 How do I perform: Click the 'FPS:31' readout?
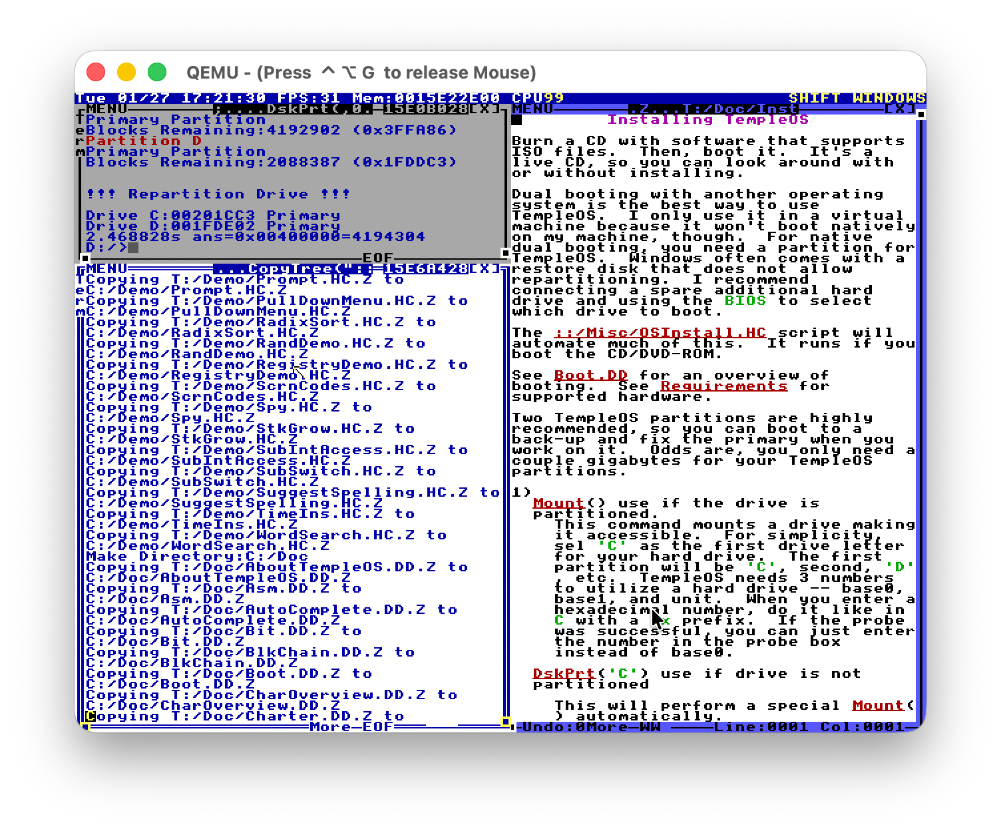(309, 98)
